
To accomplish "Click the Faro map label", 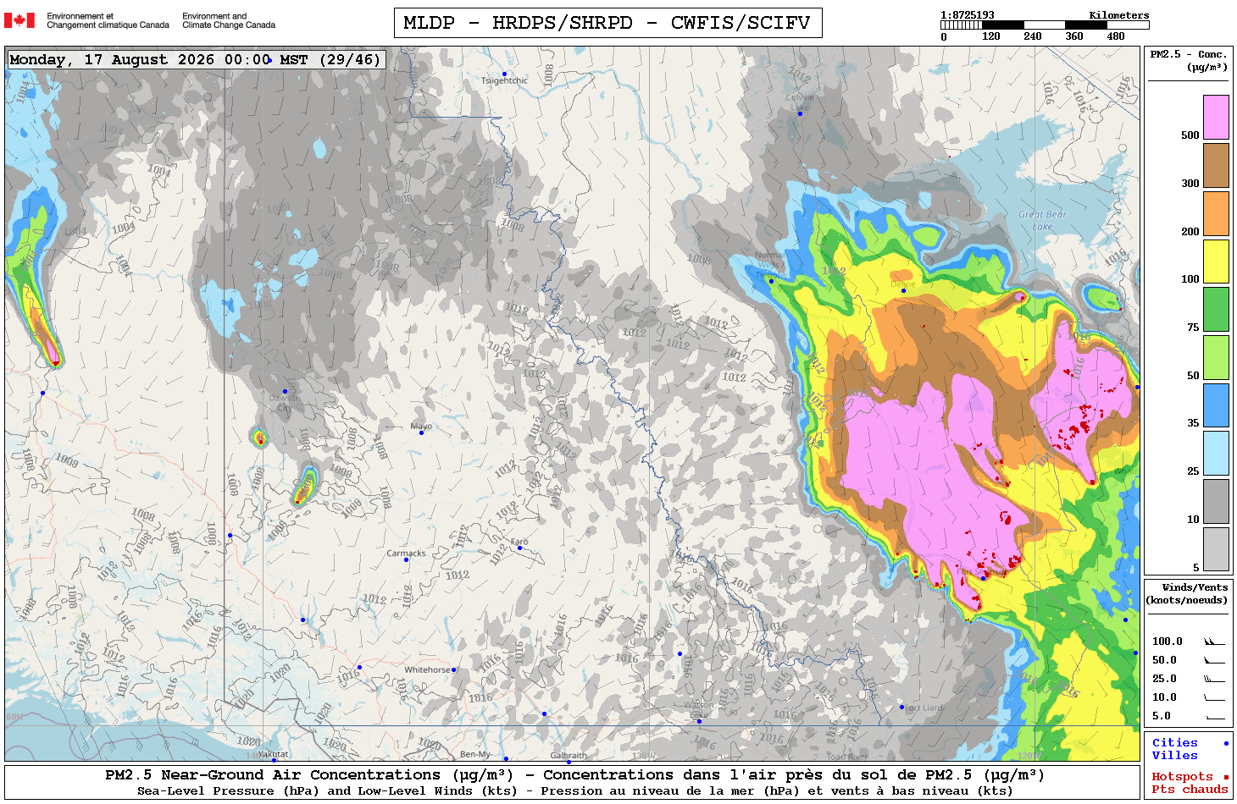I will click(519, 542).
